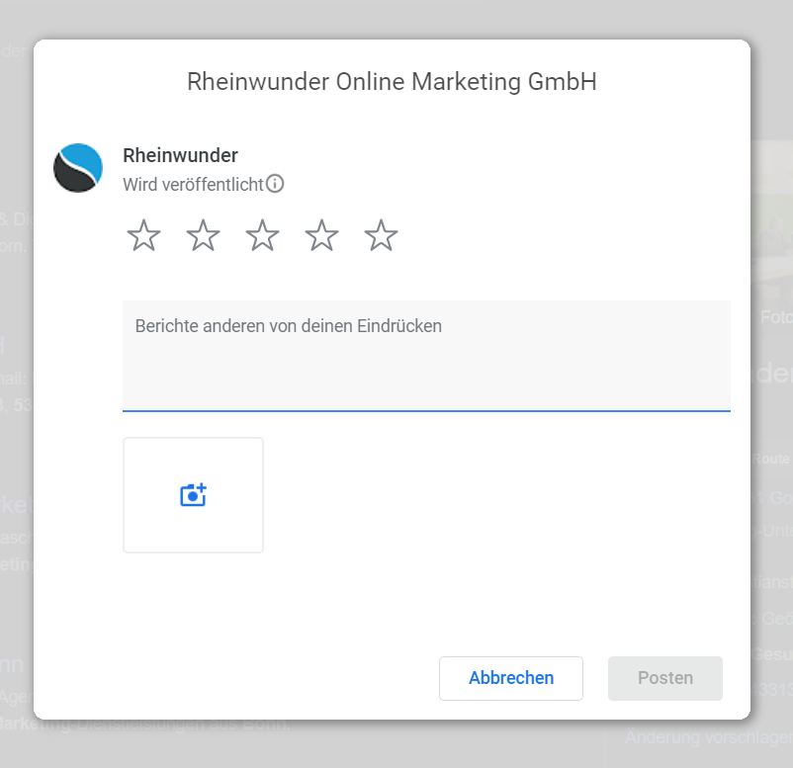Rate with one star

[143, 235]
